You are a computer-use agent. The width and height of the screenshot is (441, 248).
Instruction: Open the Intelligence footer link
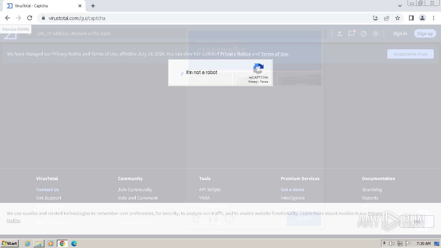coord(293,198)
